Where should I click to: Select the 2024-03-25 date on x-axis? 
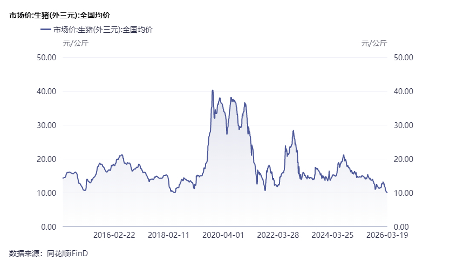click(x=332, y=235)
